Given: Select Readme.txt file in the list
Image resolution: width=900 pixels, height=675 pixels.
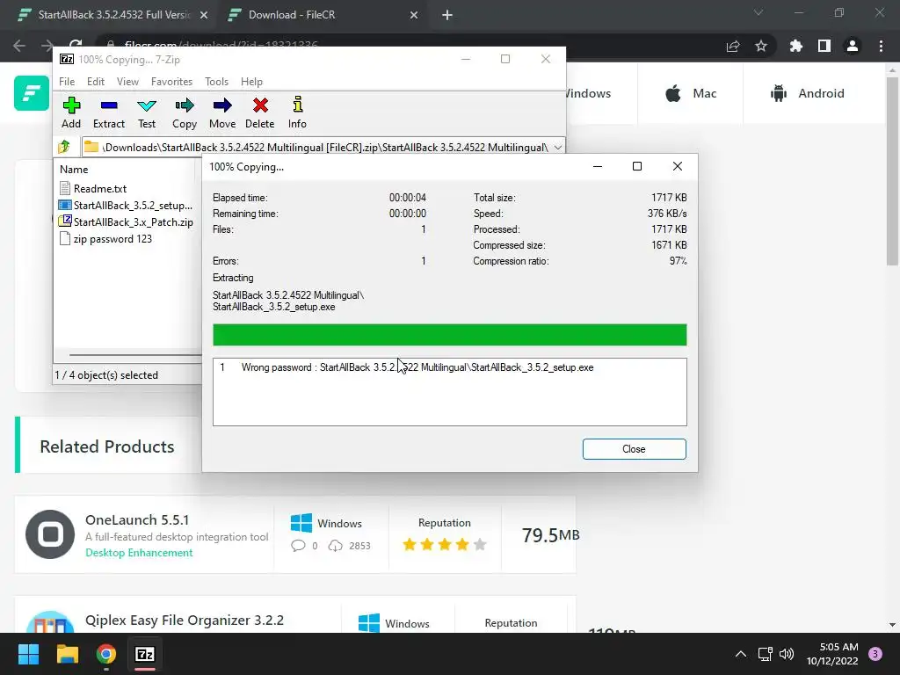Looking at the screenshot, I should click(92, 188).
